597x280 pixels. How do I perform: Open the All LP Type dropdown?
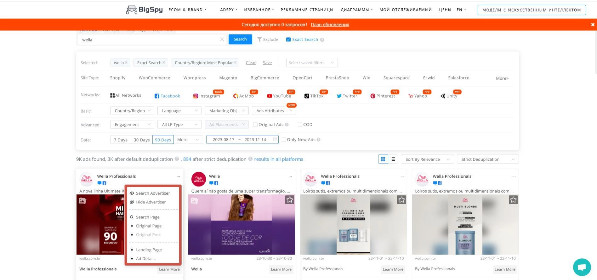click(x=179, y=125)
